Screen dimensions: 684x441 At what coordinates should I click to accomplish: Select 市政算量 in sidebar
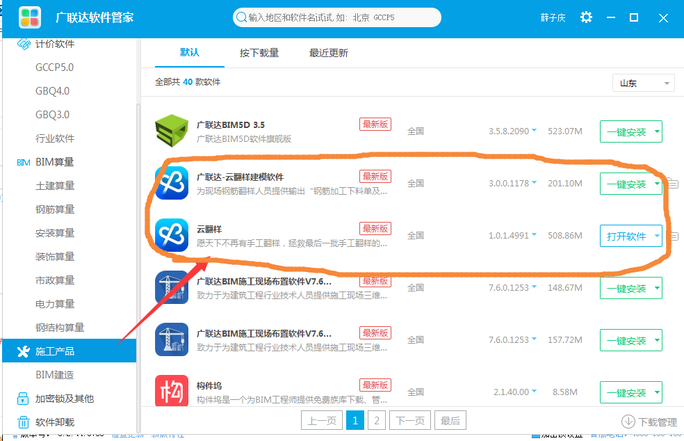(x=55, y=280)
